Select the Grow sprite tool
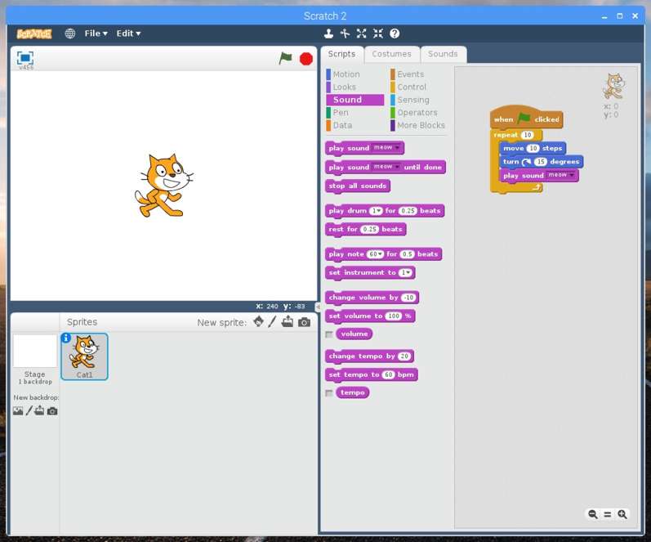Image resolution: width=651 pixels, height=542 pixels. 361,34
